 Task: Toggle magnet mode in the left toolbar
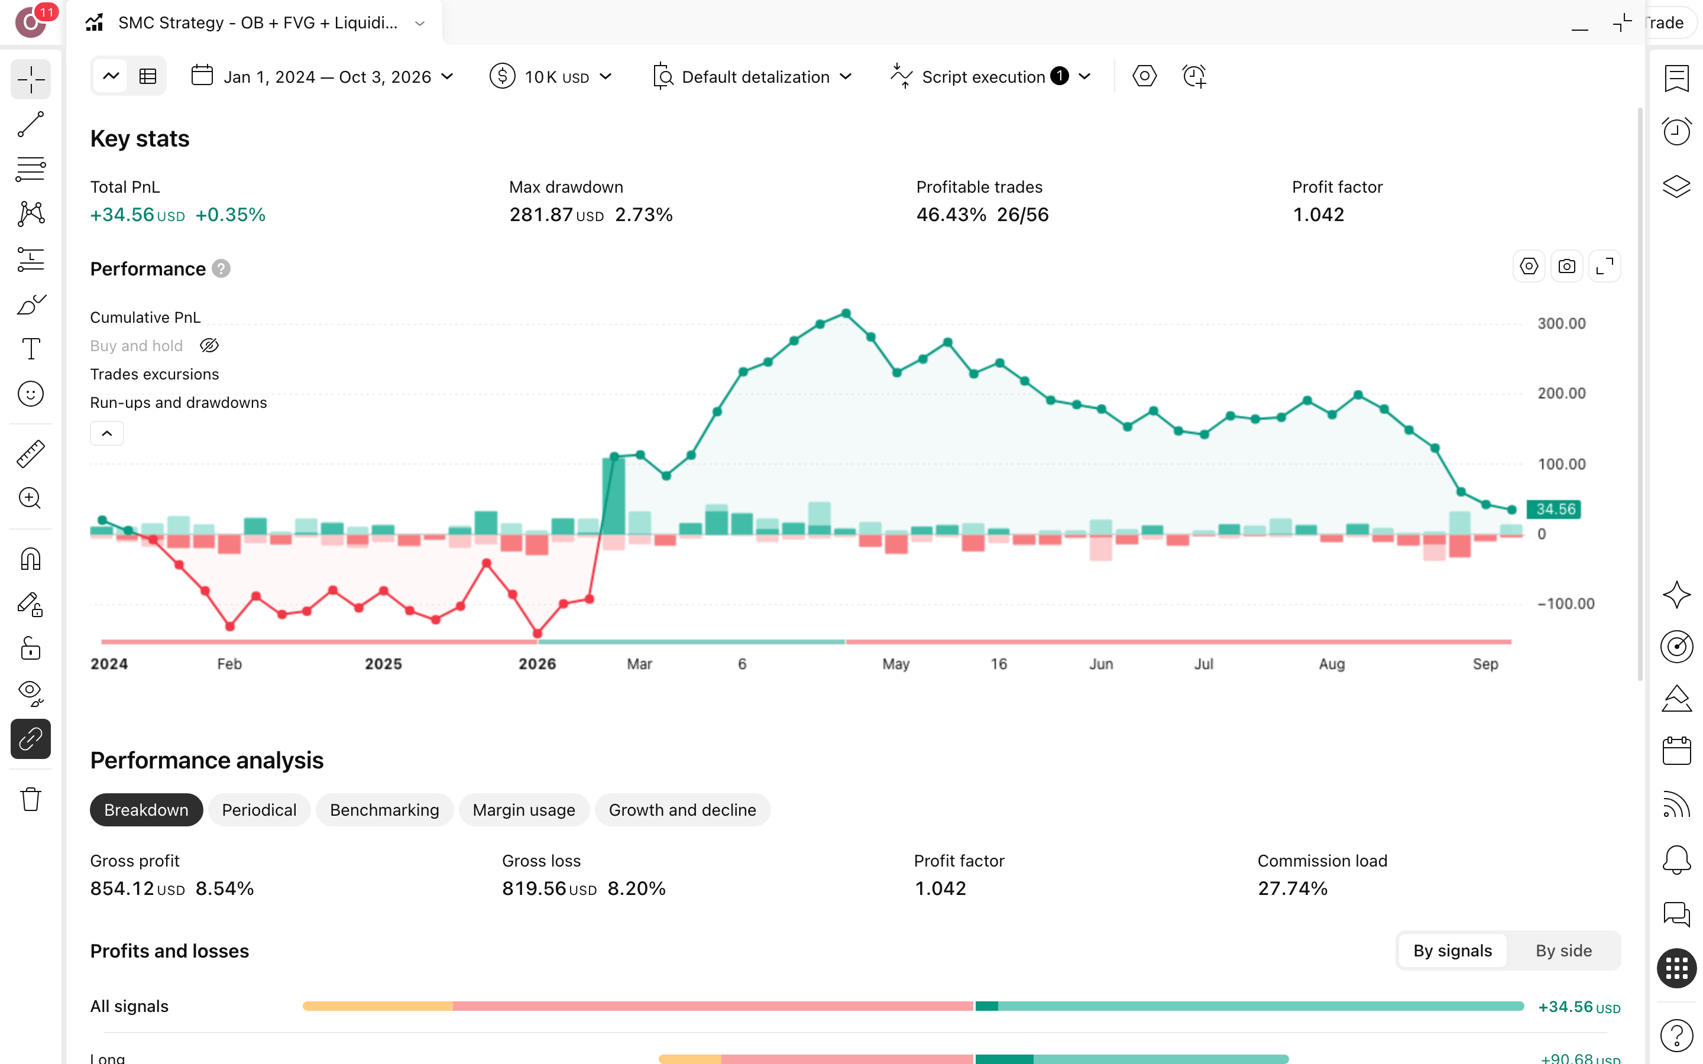pyautogui.click(x=30, y=559)
